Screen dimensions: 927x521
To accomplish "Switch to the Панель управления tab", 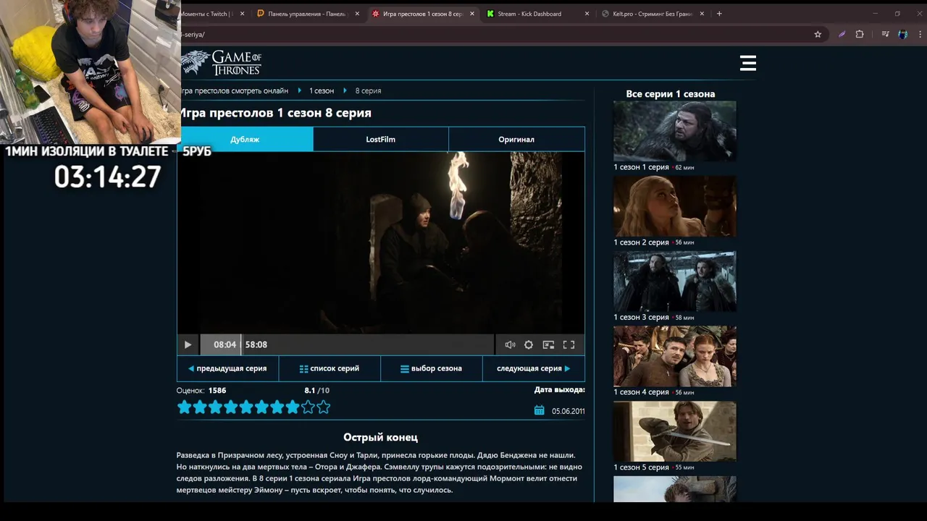I will coord(308,14).
